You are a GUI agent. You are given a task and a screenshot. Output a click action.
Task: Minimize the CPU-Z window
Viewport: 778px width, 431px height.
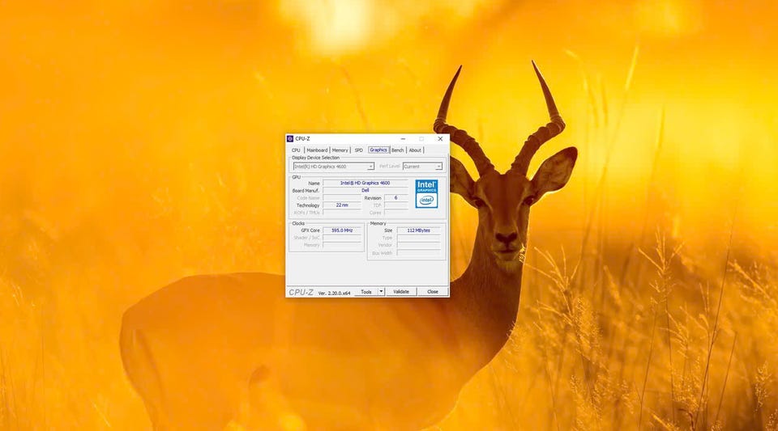[x=403, y=139]
